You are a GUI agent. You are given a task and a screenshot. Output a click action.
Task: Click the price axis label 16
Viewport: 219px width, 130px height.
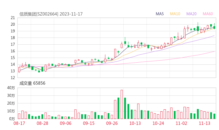pos(13,51)
